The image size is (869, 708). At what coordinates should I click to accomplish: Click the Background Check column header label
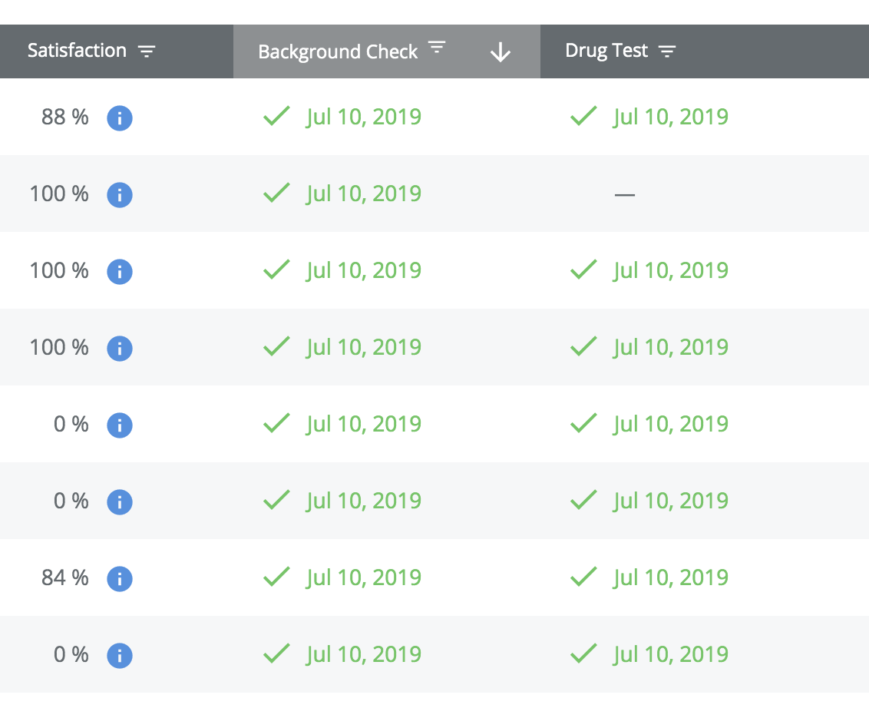tap(338, 51)
